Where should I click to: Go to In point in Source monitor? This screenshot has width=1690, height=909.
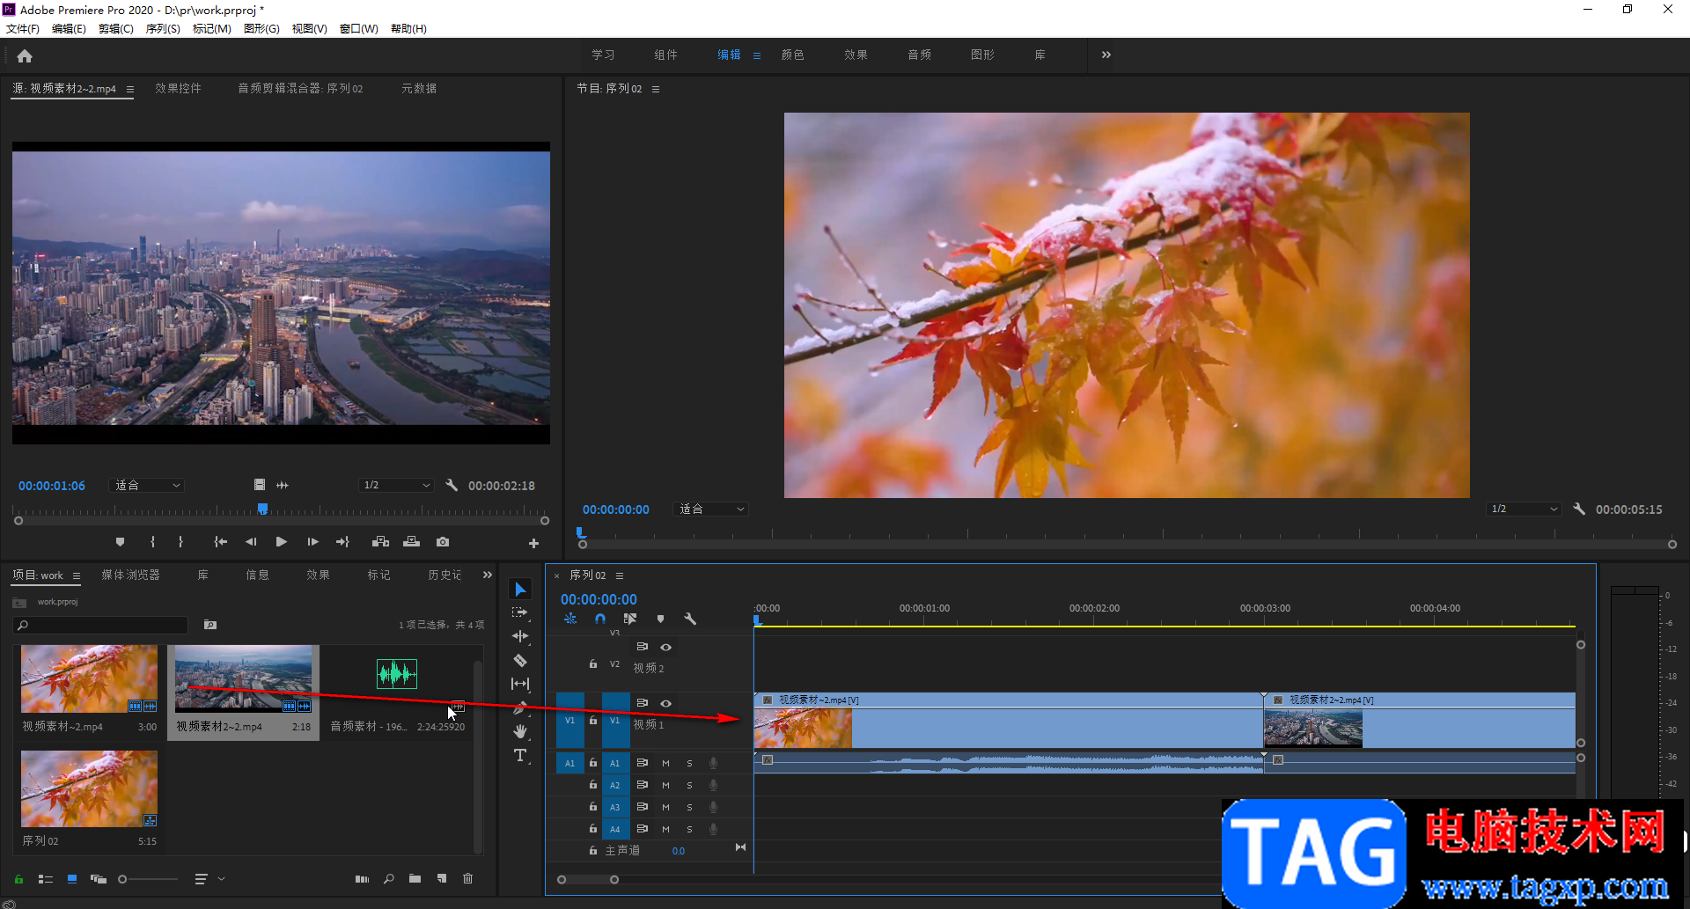[x=220, y=542]
